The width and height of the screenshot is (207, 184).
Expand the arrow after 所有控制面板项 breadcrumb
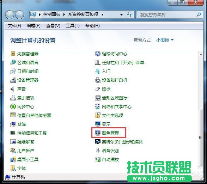pos(103,14)
